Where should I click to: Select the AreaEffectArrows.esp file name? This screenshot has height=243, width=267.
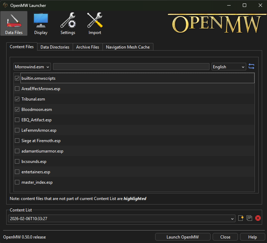[41, 89]
